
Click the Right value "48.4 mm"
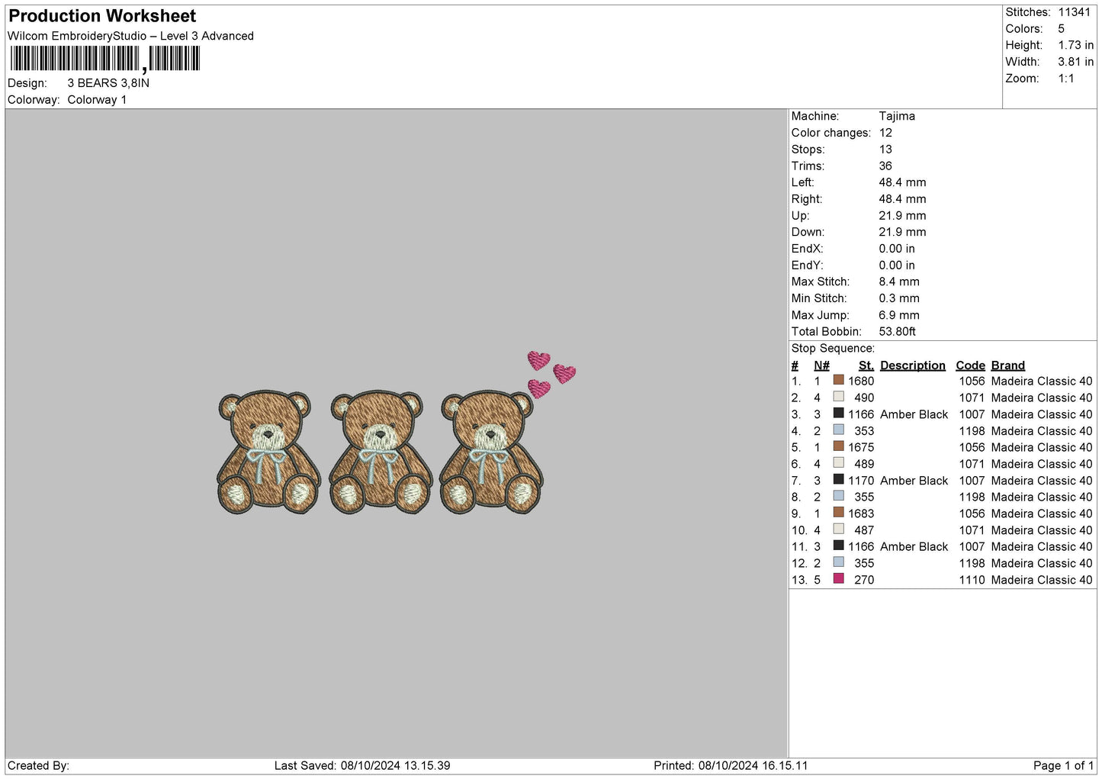click(902, 199)
